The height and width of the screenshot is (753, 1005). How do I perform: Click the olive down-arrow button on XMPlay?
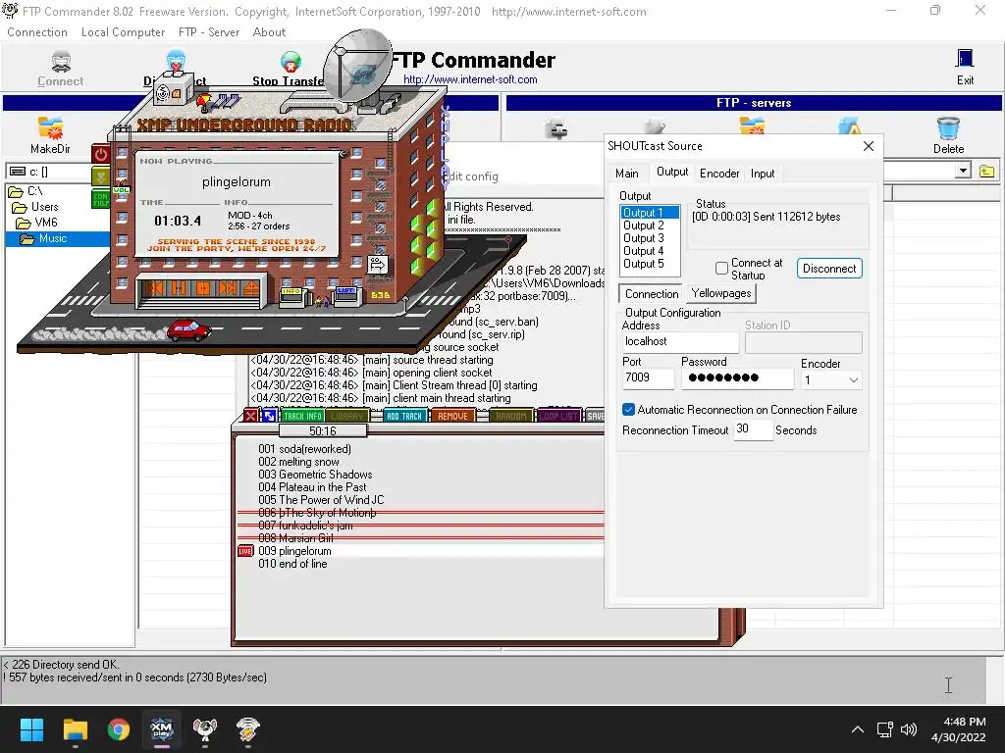[x=101, y=176]
